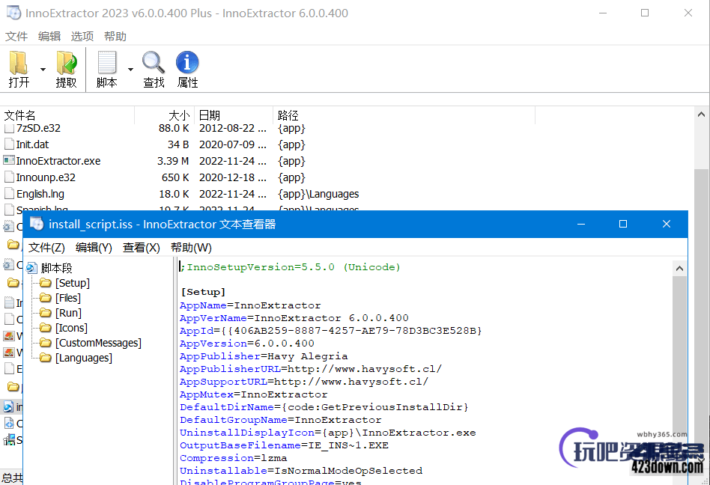Select InnoExtractor.exe in file list

pos(58,161)
